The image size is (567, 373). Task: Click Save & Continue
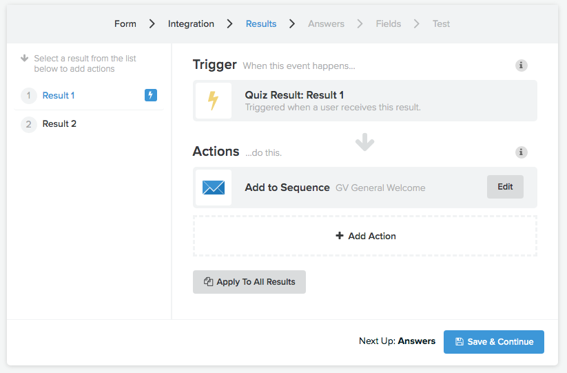(493, 342)
